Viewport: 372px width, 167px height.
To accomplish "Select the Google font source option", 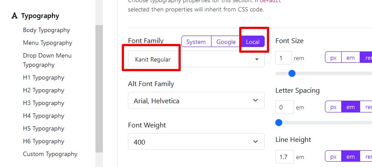I will pos(226,42).
